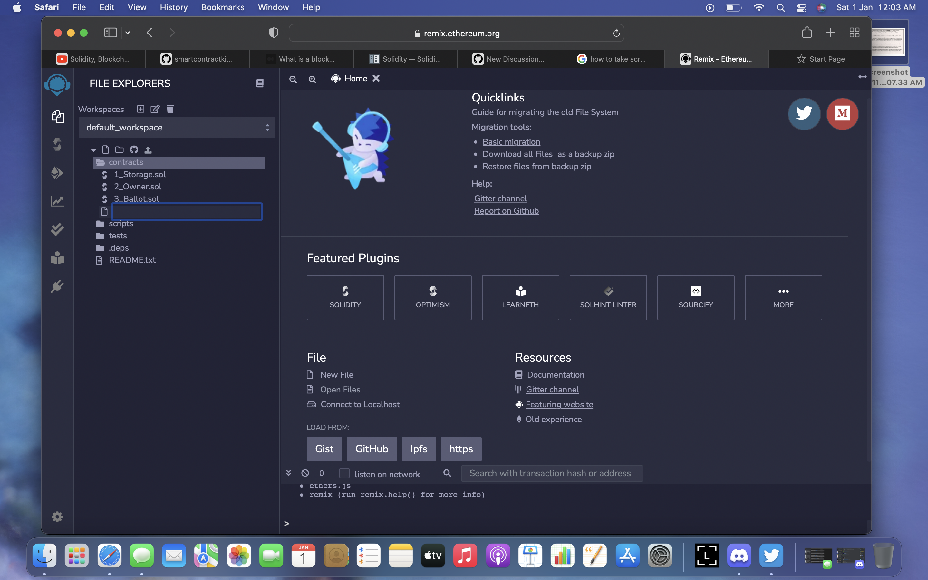Screen dimensions: 928x580
Task: Click the create new workspace icon
Action: point(140,109)
